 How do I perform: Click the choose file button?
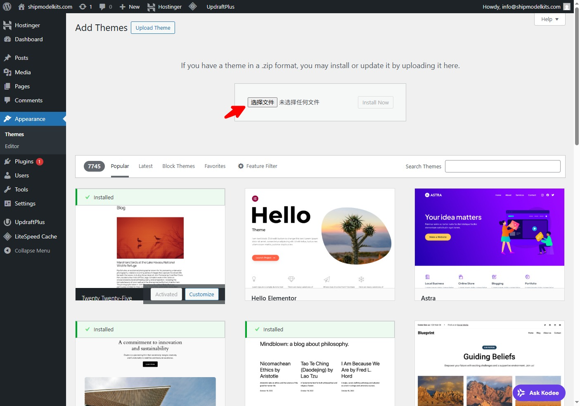pyautogui.click(x=262, y=102)
